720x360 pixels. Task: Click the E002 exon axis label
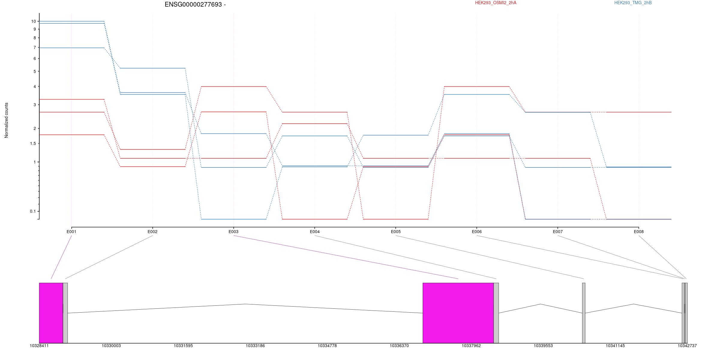point(152,232)
